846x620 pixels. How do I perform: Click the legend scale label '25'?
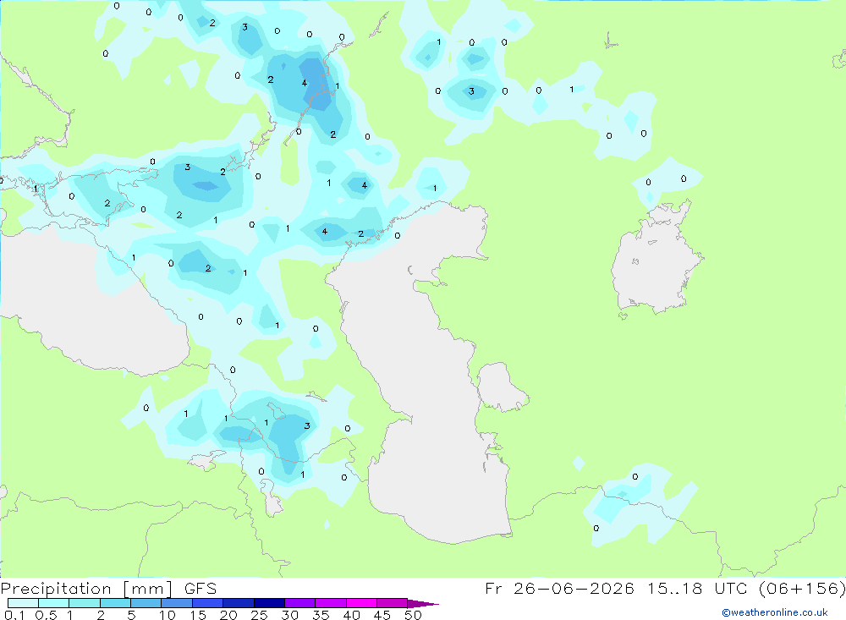(260, 615)
